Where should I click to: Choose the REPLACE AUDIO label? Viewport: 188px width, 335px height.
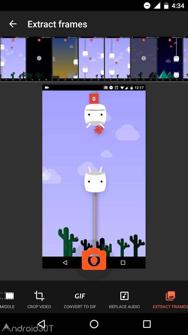(124, 307)
